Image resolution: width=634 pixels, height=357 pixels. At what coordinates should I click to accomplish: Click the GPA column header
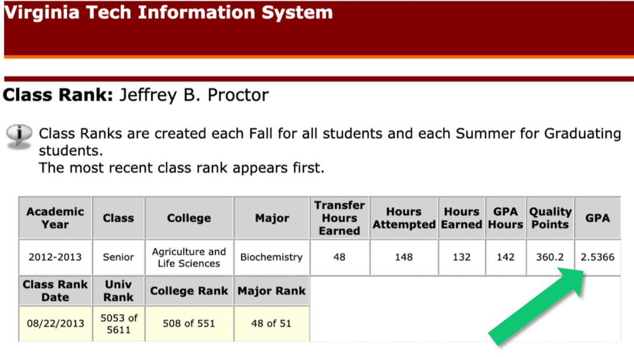597,218
